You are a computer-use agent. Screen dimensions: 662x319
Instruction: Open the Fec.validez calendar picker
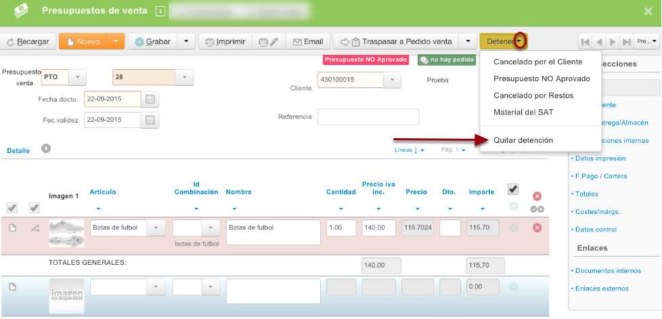point(150,120)
